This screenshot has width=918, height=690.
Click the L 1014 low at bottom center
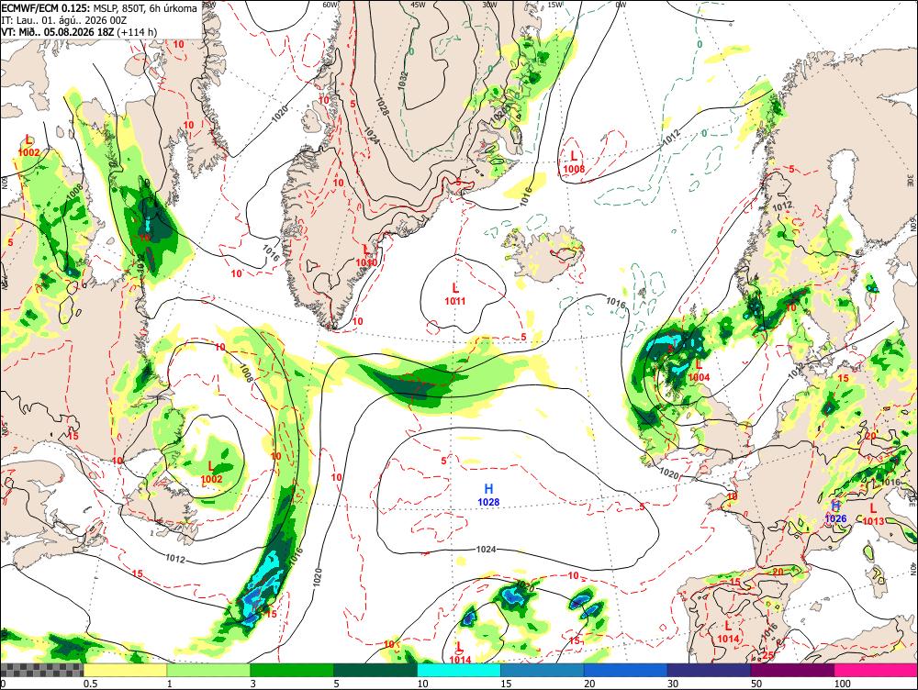pyautogui.click(x=460, y=652)
